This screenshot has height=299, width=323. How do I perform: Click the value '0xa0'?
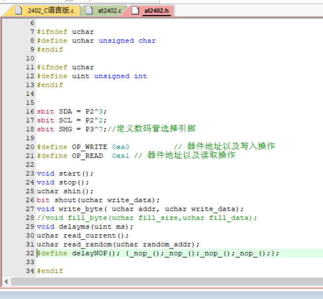pyautogui.click(x=121, y=147)
